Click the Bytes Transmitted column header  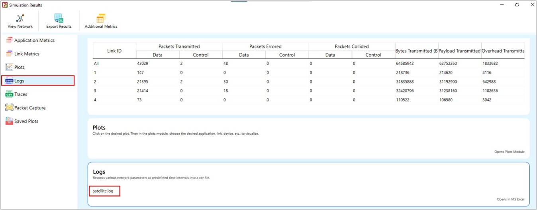pyautogui.click(x=416, y=51)
